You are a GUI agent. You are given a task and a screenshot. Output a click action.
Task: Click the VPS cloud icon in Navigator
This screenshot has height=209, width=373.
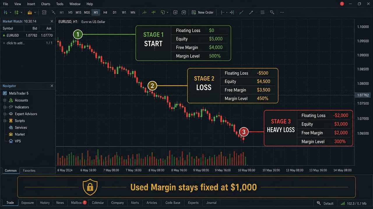(x=11, y=141)
